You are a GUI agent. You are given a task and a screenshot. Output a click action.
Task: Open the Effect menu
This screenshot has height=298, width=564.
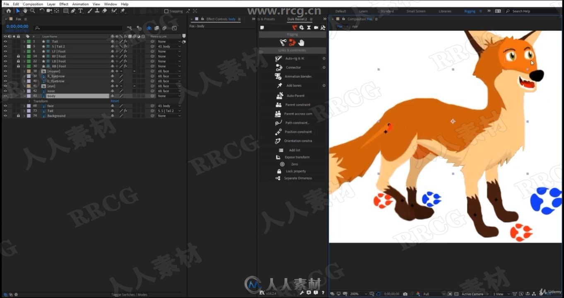[x=64, y=4]
